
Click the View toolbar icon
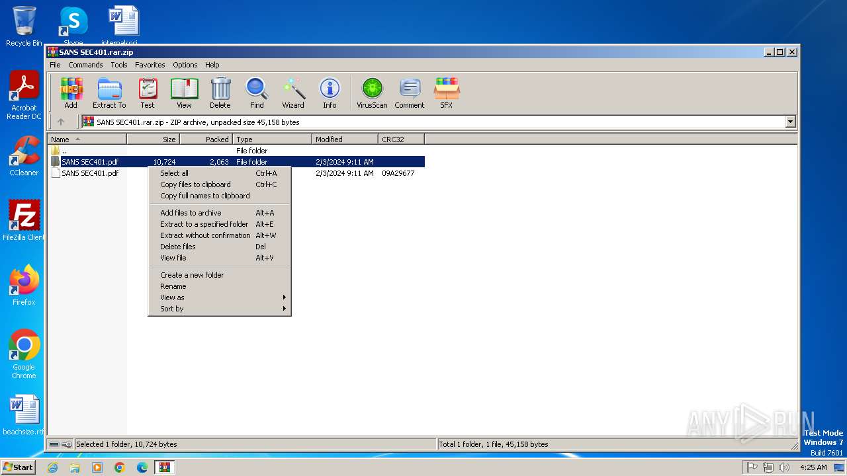pos(184,93)
